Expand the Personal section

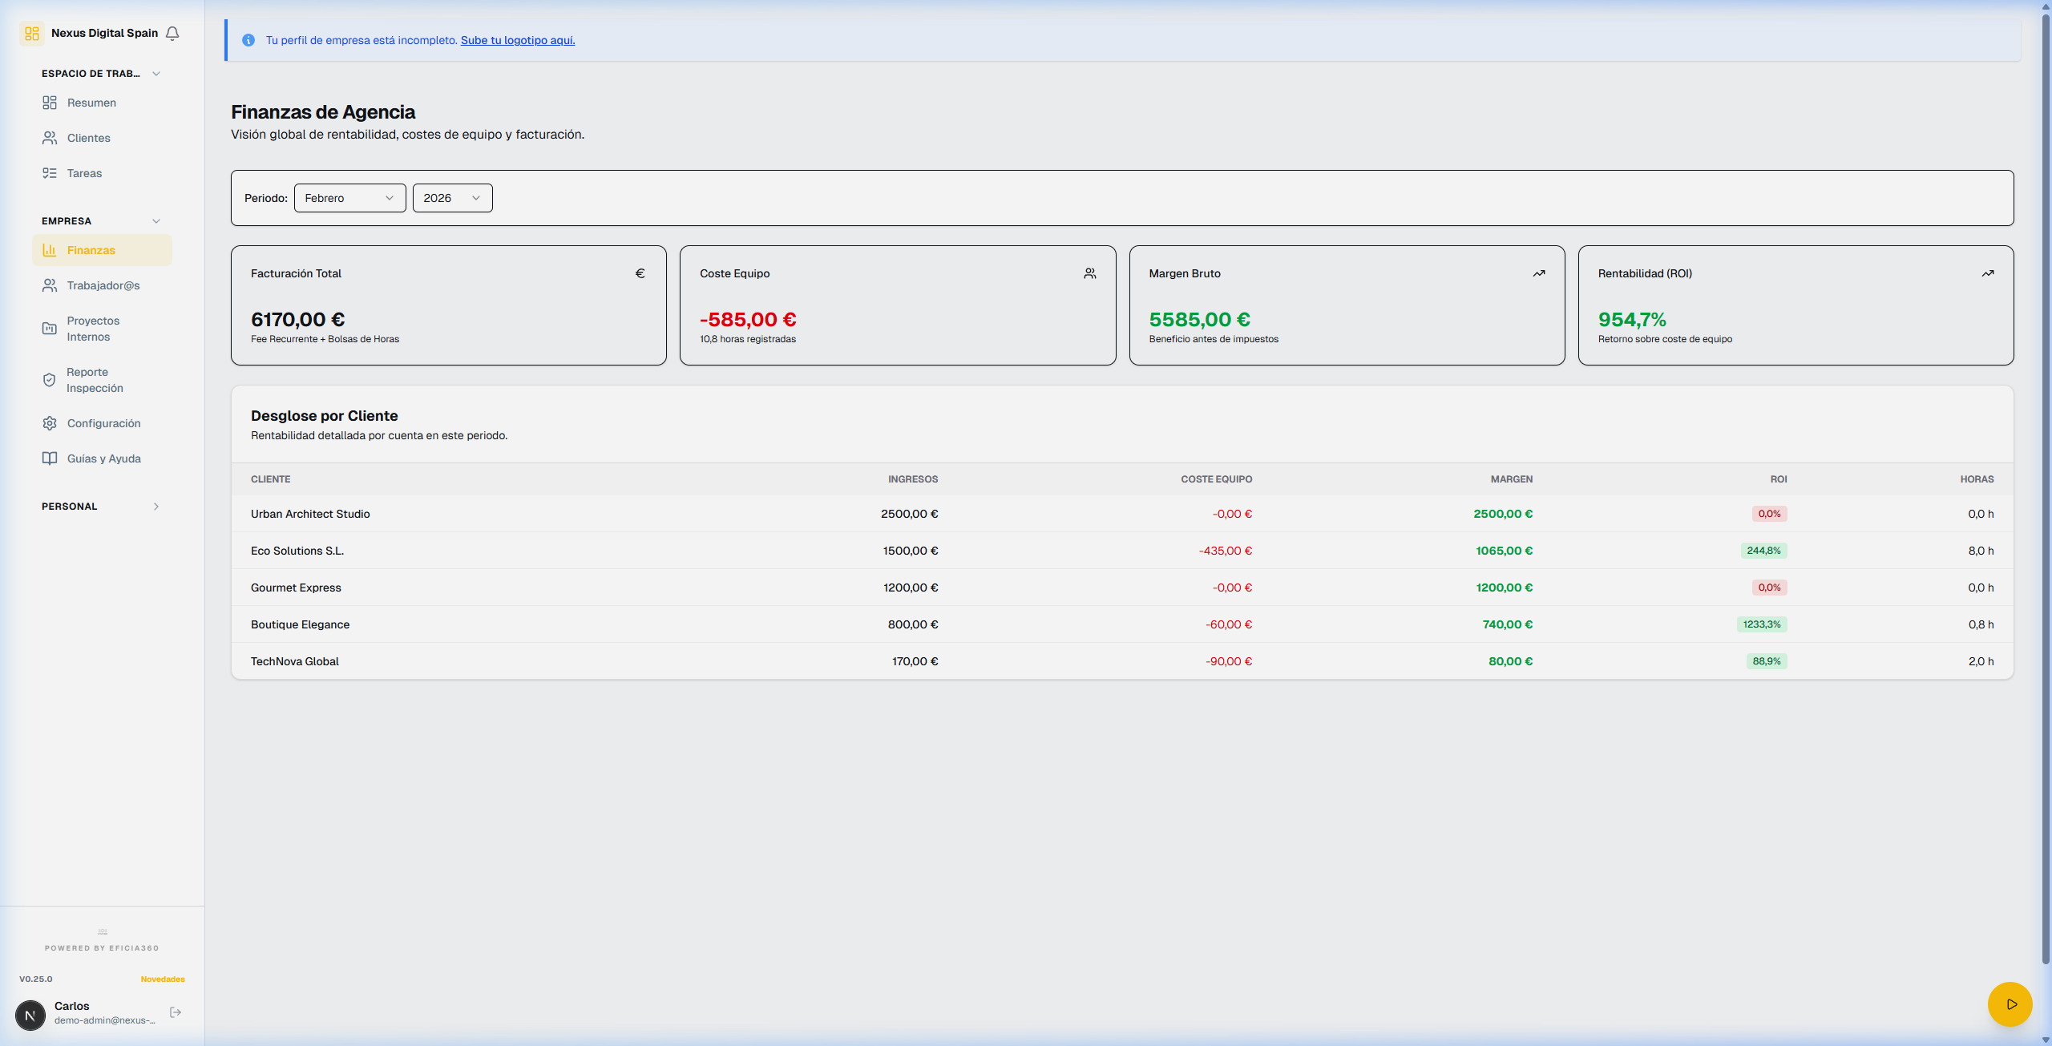click(x=156, y=507)
